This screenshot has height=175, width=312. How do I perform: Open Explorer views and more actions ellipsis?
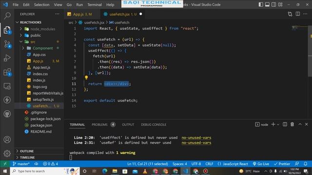[x=58, y=14]
